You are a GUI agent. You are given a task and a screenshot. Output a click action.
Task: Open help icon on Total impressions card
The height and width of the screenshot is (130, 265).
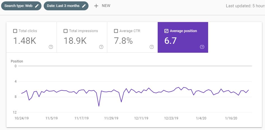[x=101, y=47]
